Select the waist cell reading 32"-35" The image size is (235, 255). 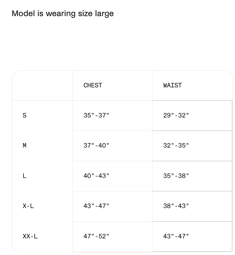(192, 146)
